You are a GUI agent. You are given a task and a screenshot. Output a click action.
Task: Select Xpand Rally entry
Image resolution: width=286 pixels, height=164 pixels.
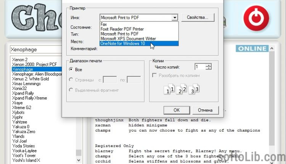click(x=23, y=93)
